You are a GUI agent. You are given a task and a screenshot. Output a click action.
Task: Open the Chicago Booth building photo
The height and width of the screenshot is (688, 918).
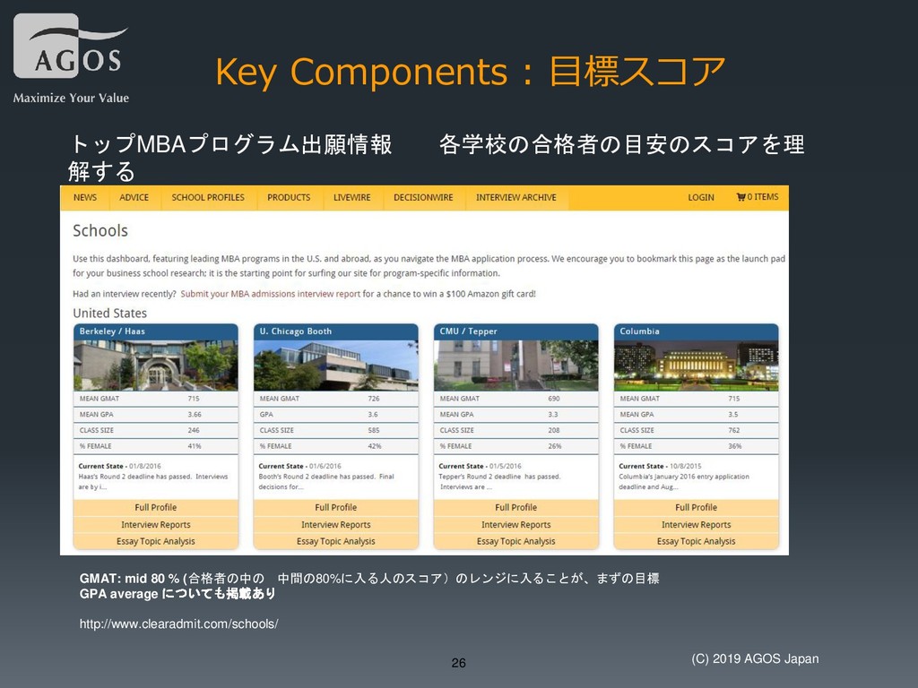[x=336, y=365]
